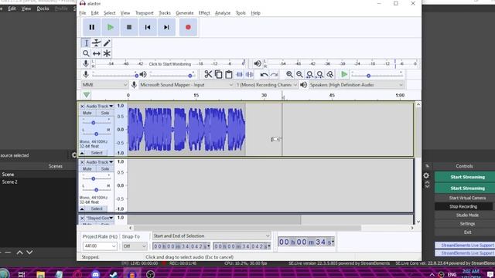The width and height of the screenshot is (495, 278).
Task: Solo the second Audio Track
Action: click(105, 169)
